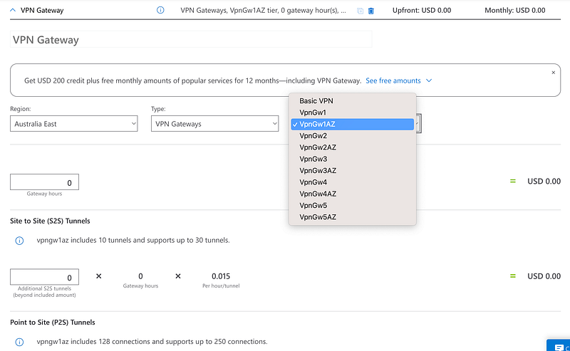Open the Type dropdown showing VPN Gateways

pos(214,124)
